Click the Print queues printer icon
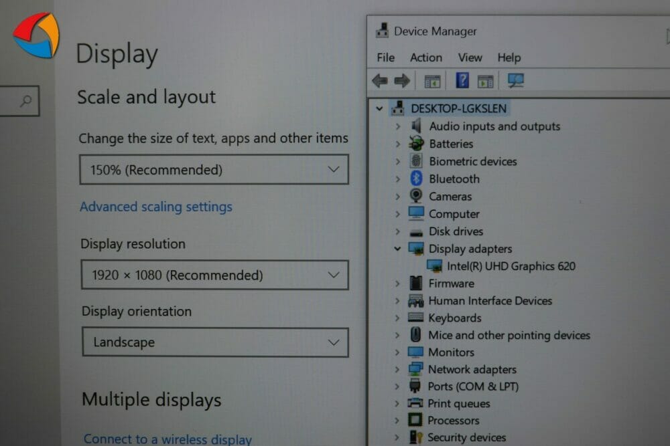The image size is (670, 446). click(415, 403)
